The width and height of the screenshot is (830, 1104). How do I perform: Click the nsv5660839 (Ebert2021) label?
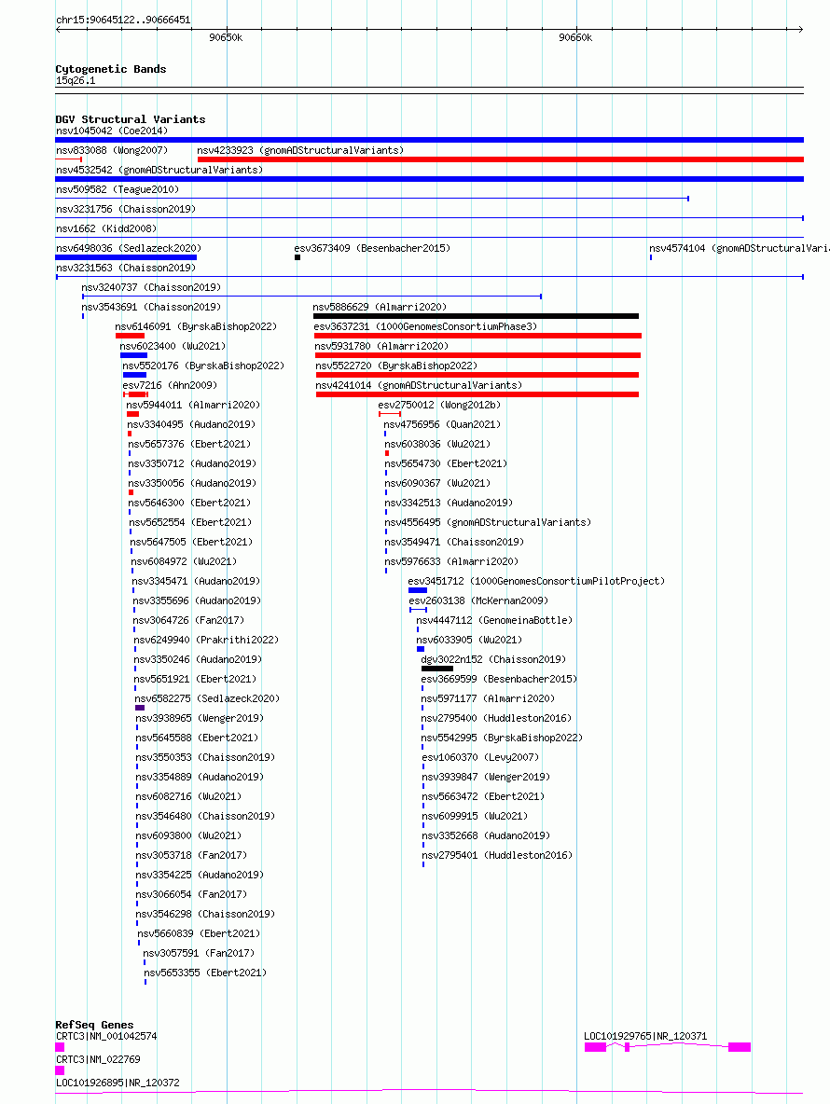coord(199,934)
